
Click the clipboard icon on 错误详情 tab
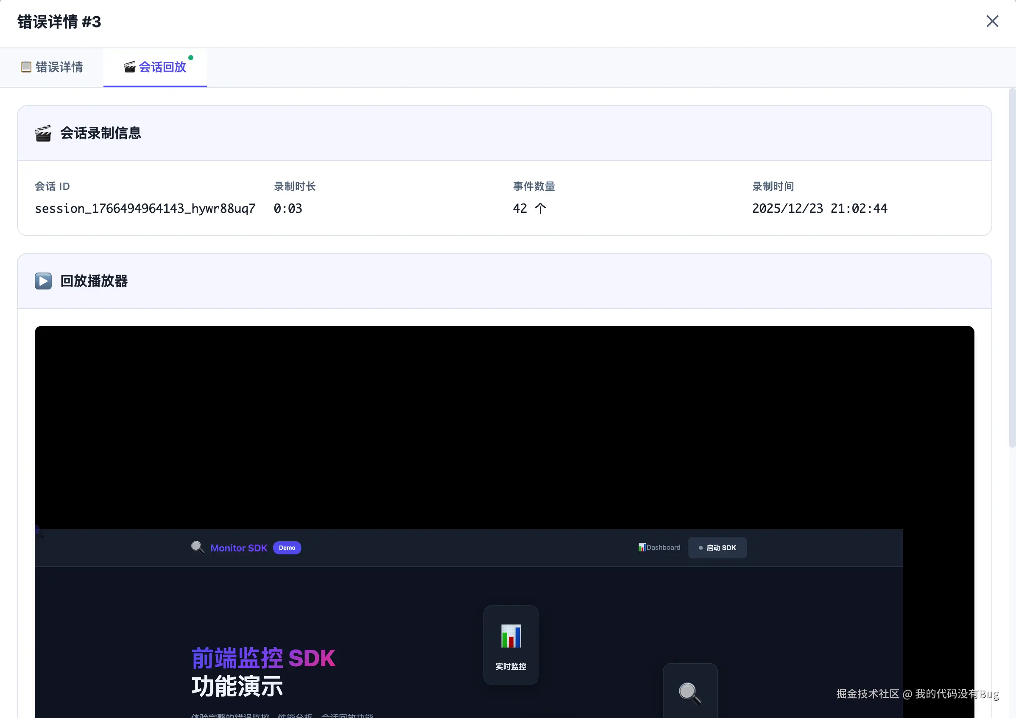point(26,67)
